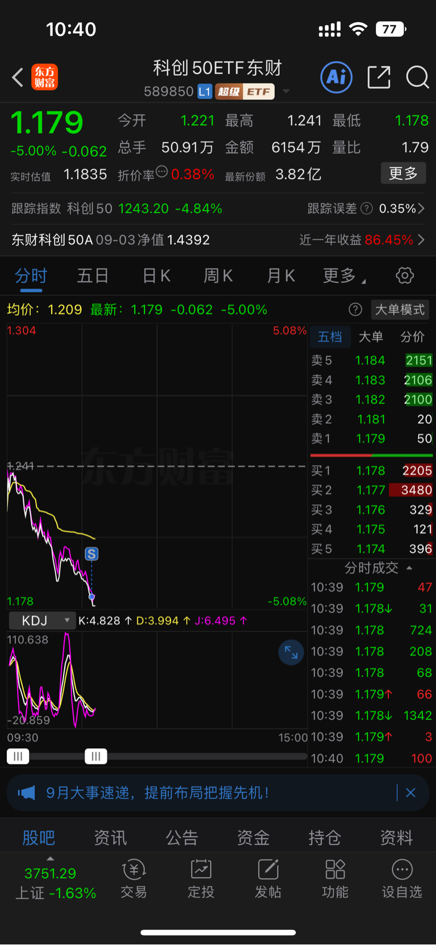The image size is (436, 945).
Task: Expand the 上证 index ticker arrow
Action: 51,859
